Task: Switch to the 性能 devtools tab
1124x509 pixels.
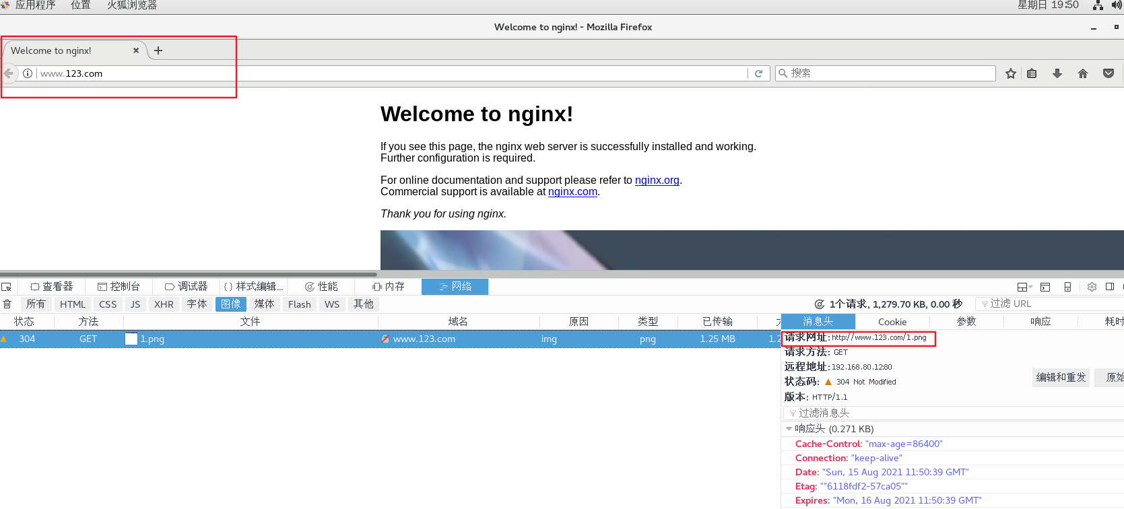Action: [x=321, y=287]
